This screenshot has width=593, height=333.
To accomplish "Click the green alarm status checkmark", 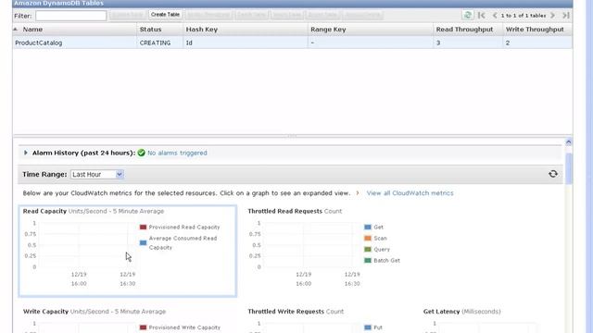I will [142, 153].
